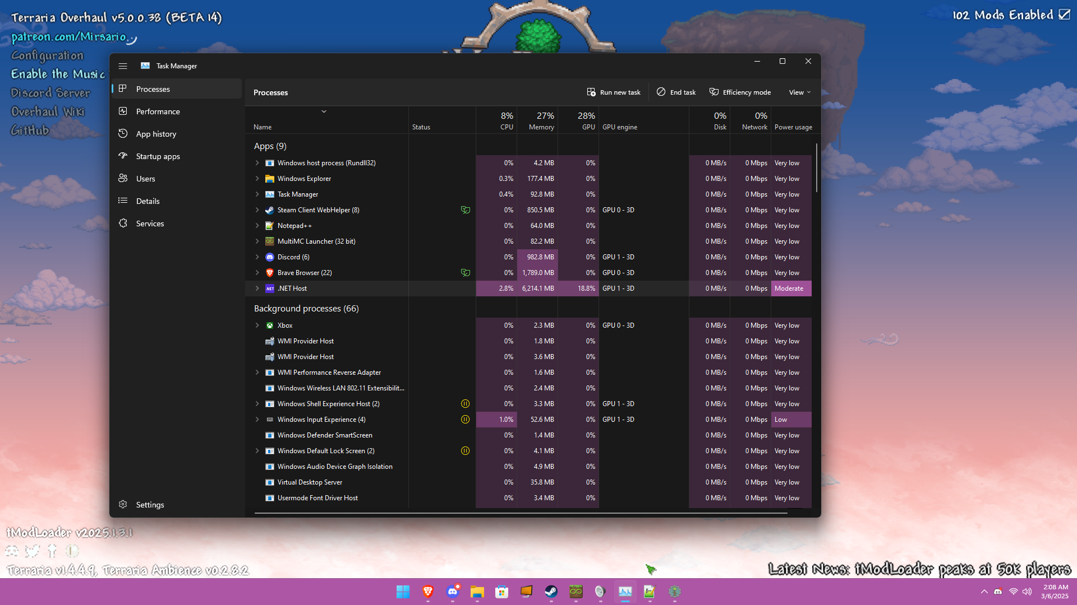This screenshot has width=1077, height=605.
Task: Enable Efficiency mode for the selected process
Action: [740, 92]
